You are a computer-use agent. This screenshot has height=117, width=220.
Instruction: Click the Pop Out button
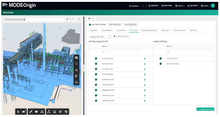71,19
